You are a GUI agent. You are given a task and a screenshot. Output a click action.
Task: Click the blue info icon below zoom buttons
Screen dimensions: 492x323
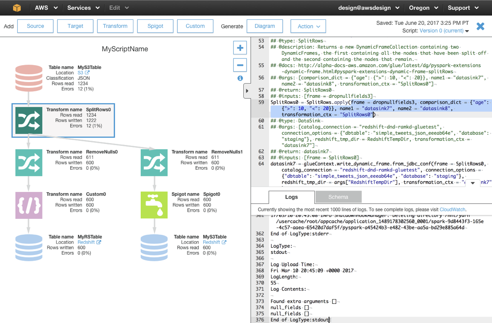point(240,78)
